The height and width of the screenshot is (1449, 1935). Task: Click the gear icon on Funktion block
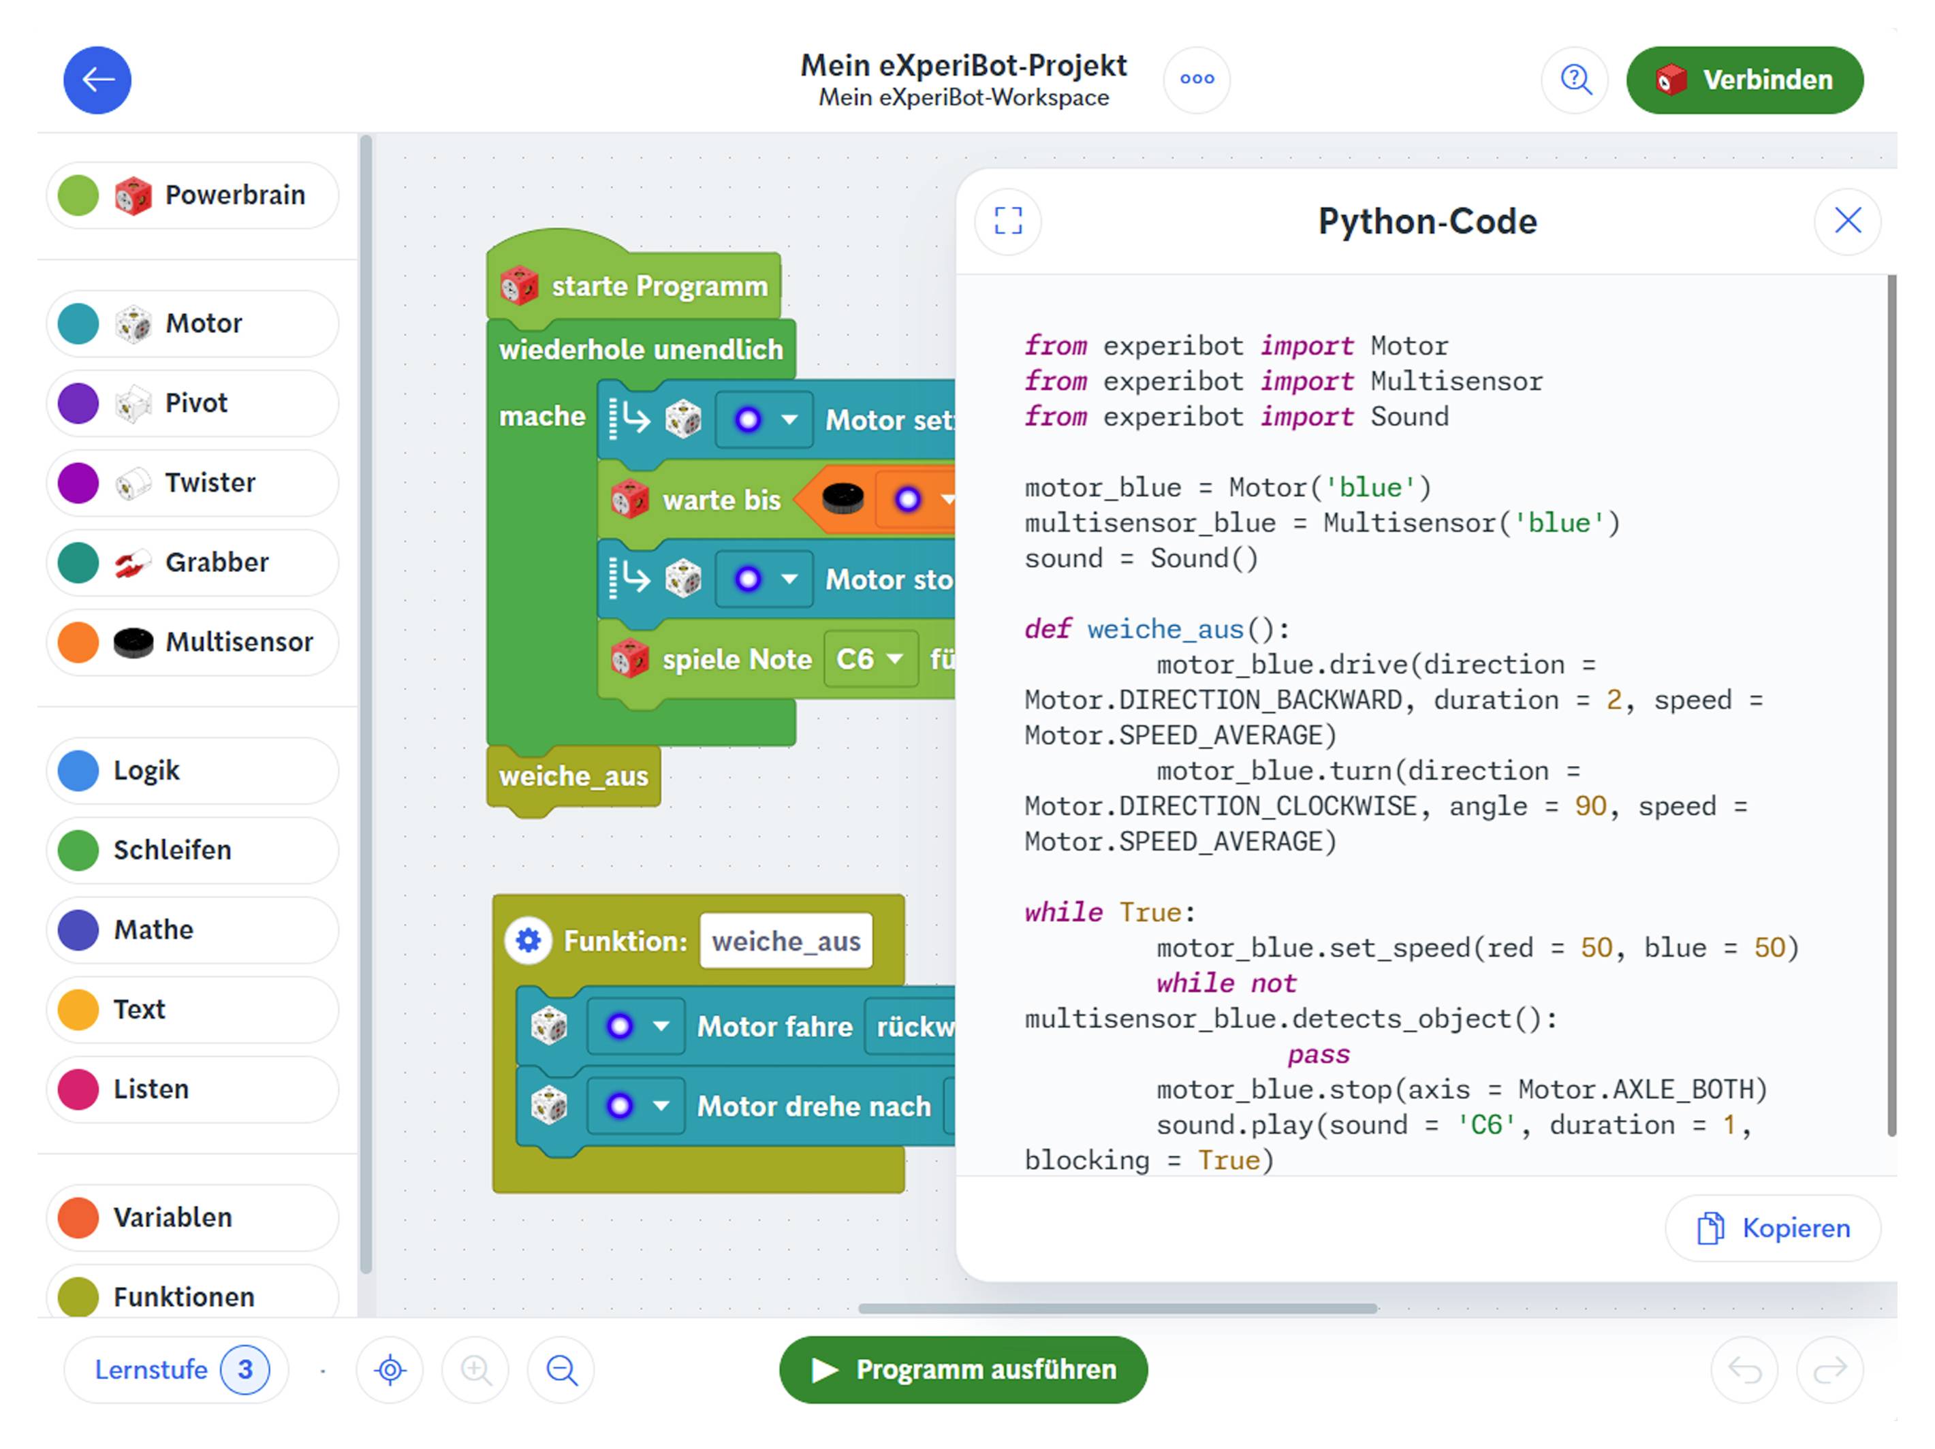tap(529, 941)
